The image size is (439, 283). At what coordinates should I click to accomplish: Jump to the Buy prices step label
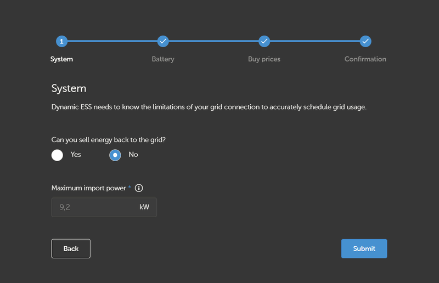[264, 59]
